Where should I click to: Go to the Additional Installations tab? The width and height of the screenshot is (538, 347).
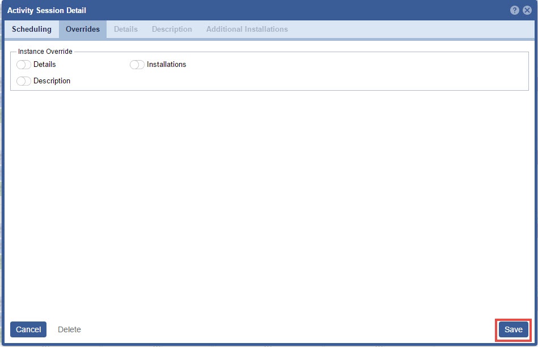[x=247, y=29]
